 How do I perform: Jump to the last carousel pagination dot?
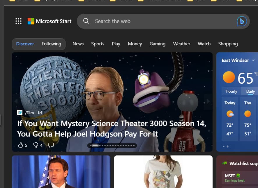click(134, 146)
